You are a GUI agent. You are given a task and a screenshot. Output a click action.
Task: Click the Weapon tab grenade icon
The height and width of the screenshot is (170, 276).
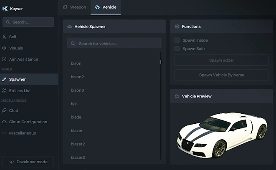click(x=65, y=7)
